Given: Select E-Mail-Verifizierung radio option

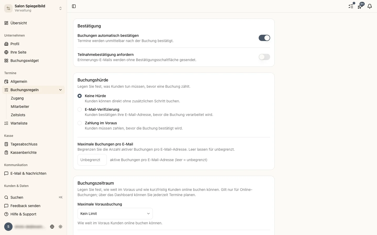Looking at the screenshot, I should [80, 109].
